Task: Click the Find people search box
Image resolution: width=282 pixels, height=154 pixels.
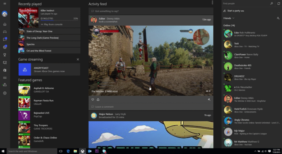Action: (246, 3)
